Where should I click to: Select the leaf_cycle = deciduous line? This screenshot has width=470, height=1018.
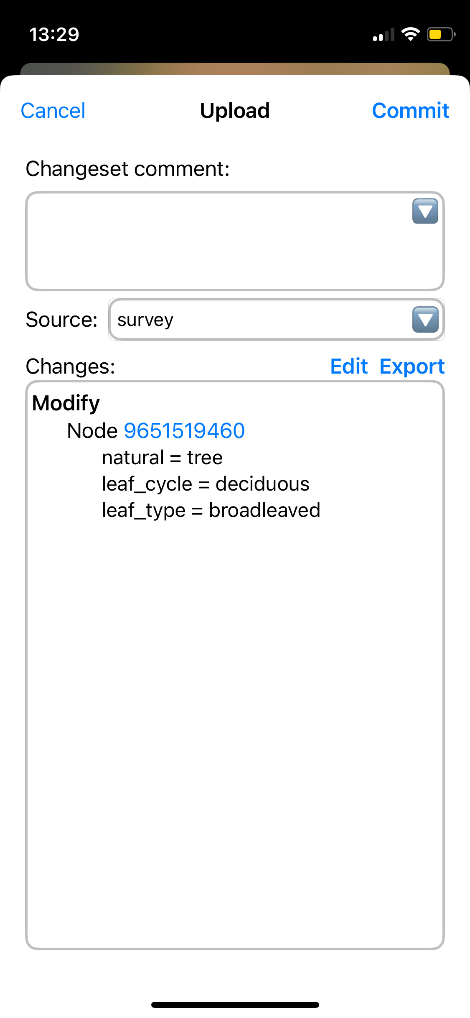(206, 484)
